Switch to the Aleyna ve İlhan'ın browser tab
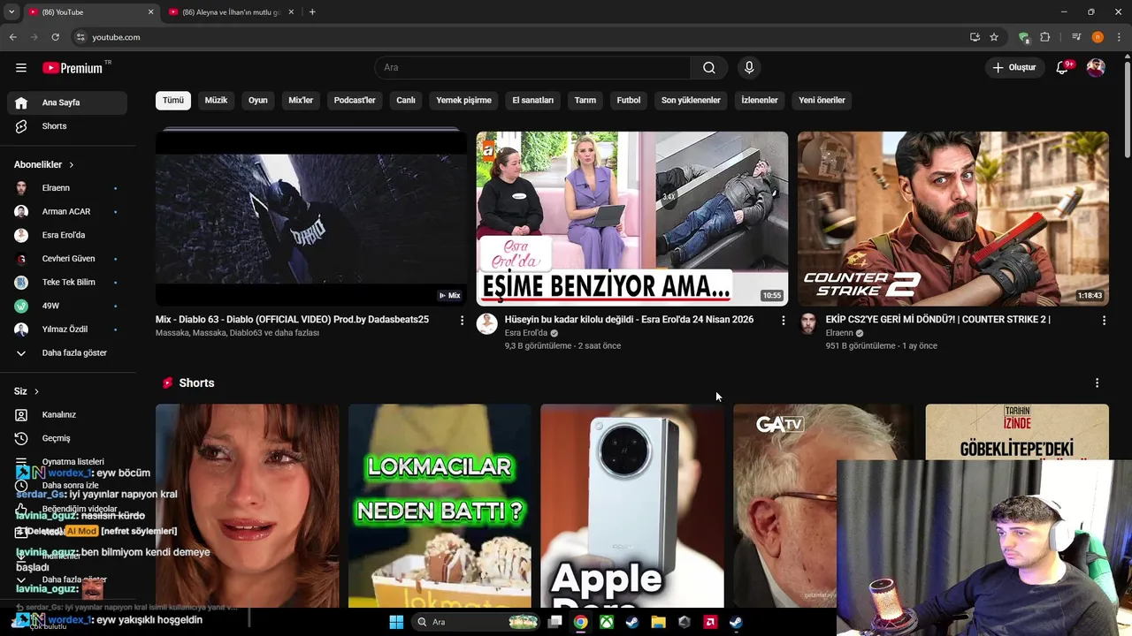The height and width of the screenshot is (636, 1132). click(x=232, y=12)
